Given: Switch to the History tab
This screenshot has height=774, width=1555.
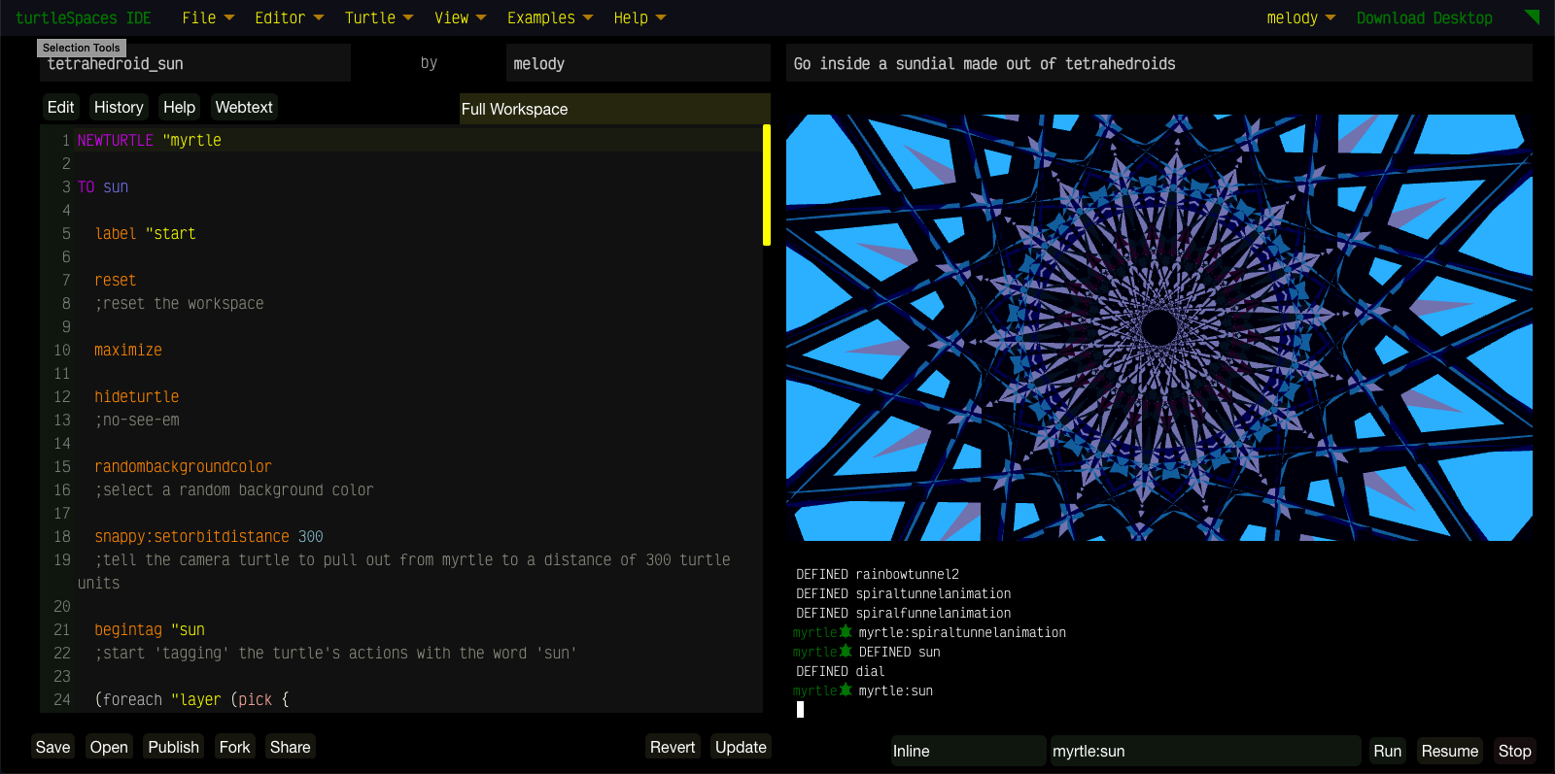Looking at the screenshot, I should point(119,107).
